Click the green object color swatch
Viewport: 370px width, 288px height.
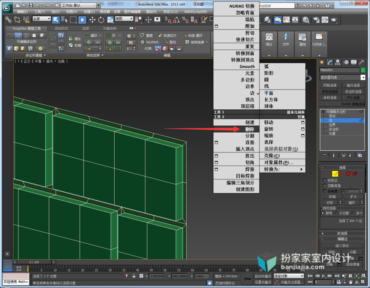click(363, 70)
